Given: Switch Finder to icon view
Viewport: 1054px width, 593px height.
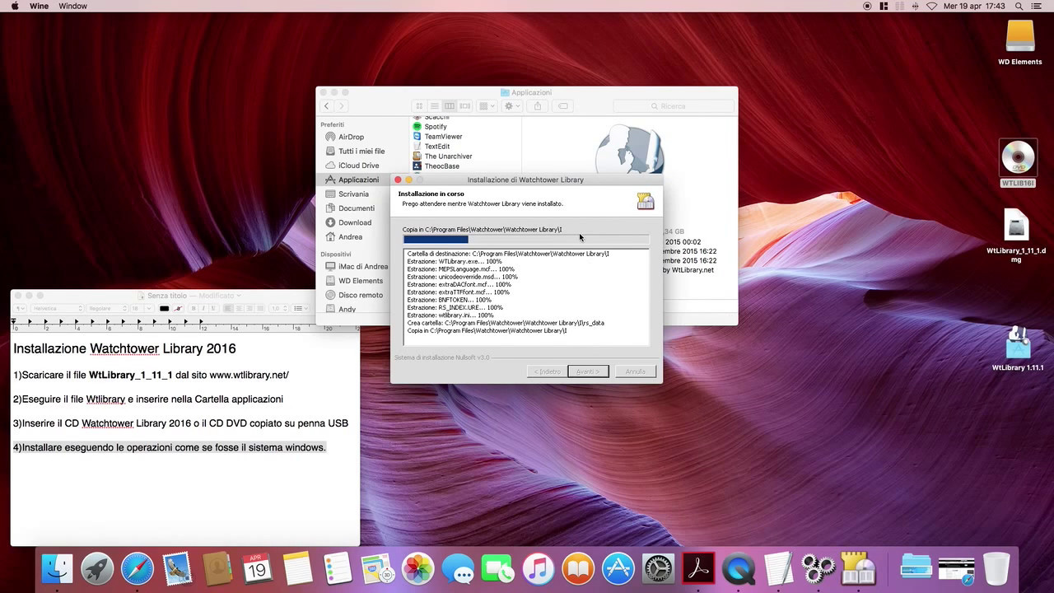Looking at the screenshot, I should tap(419, 106).
